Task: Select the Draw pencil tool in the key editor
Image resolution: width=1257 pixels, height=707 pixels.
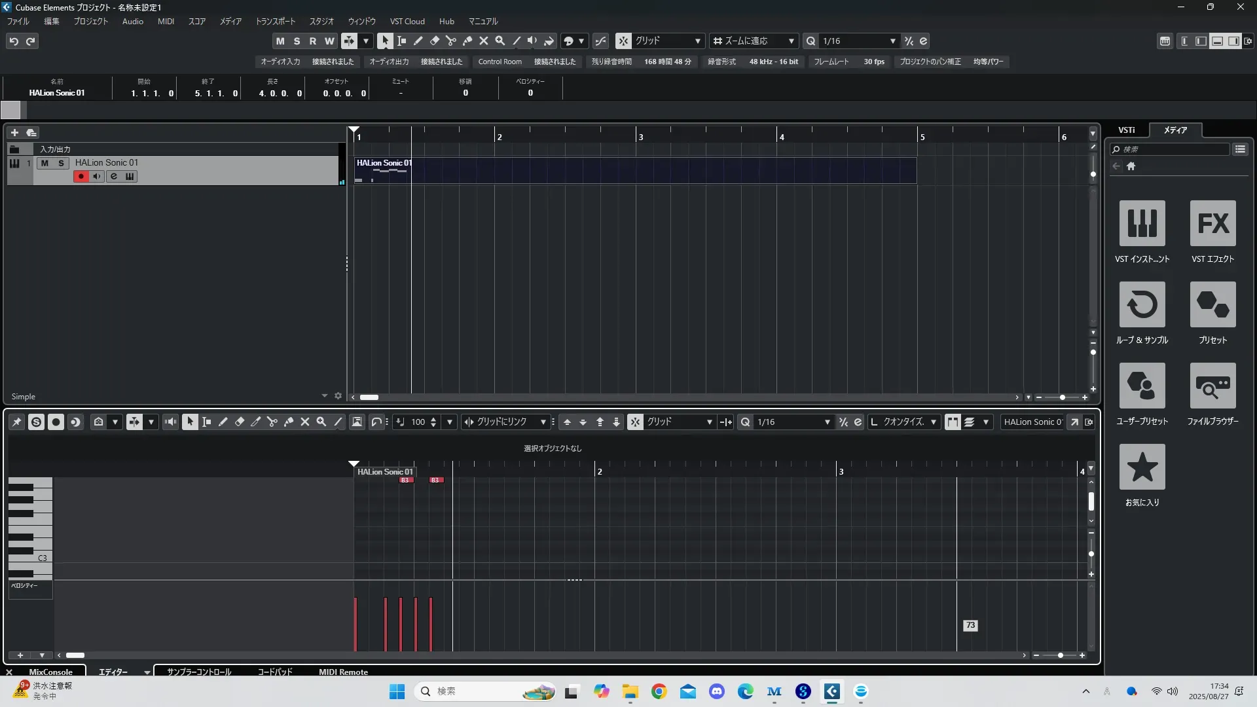Action: [x=223, y=422]
